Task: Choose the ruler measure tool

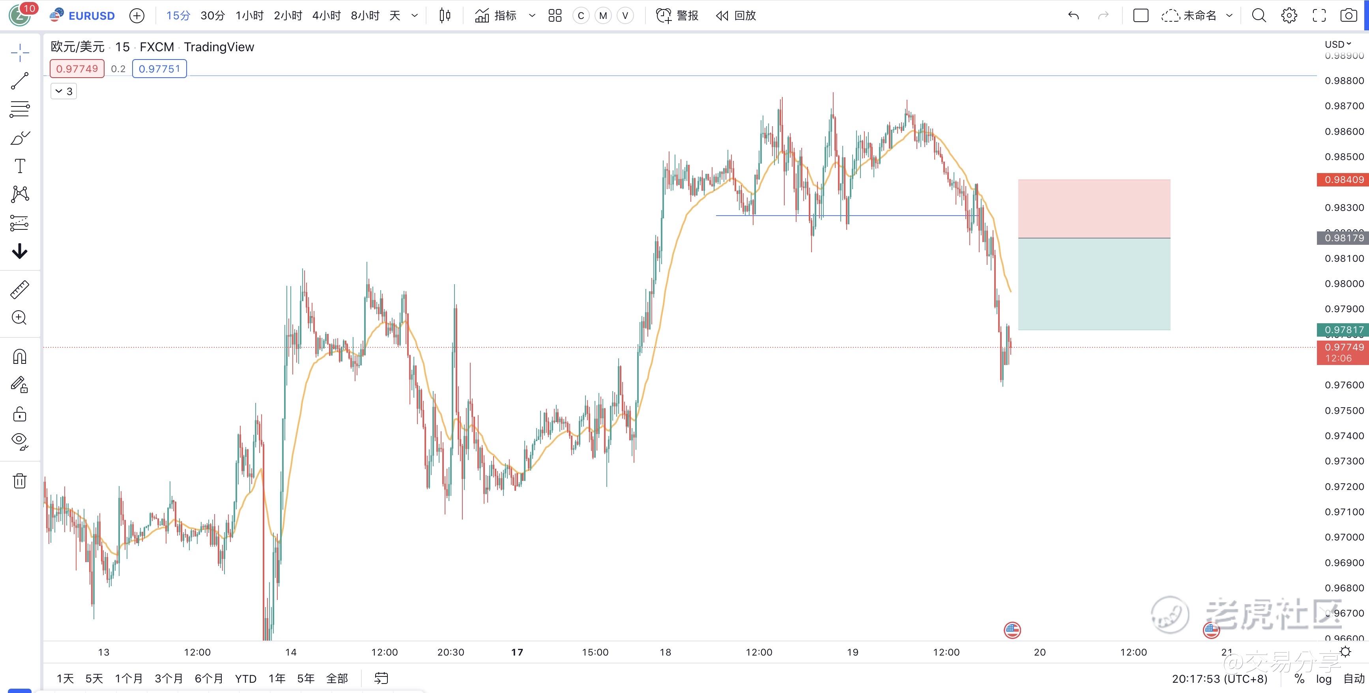Action: pos(20,289)
